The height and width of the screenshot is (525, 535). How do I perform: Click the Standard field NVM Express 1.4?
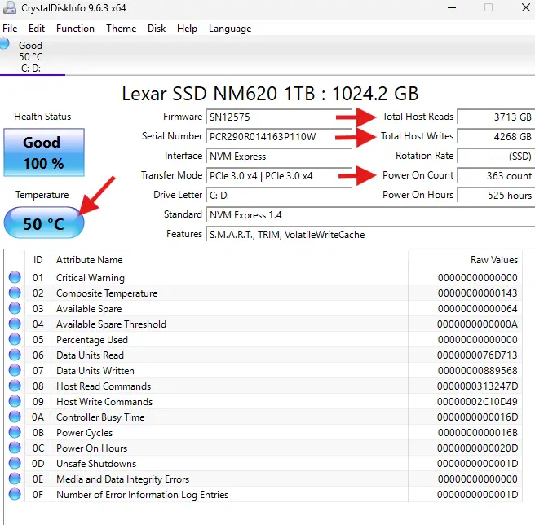[x=370, y=215]
